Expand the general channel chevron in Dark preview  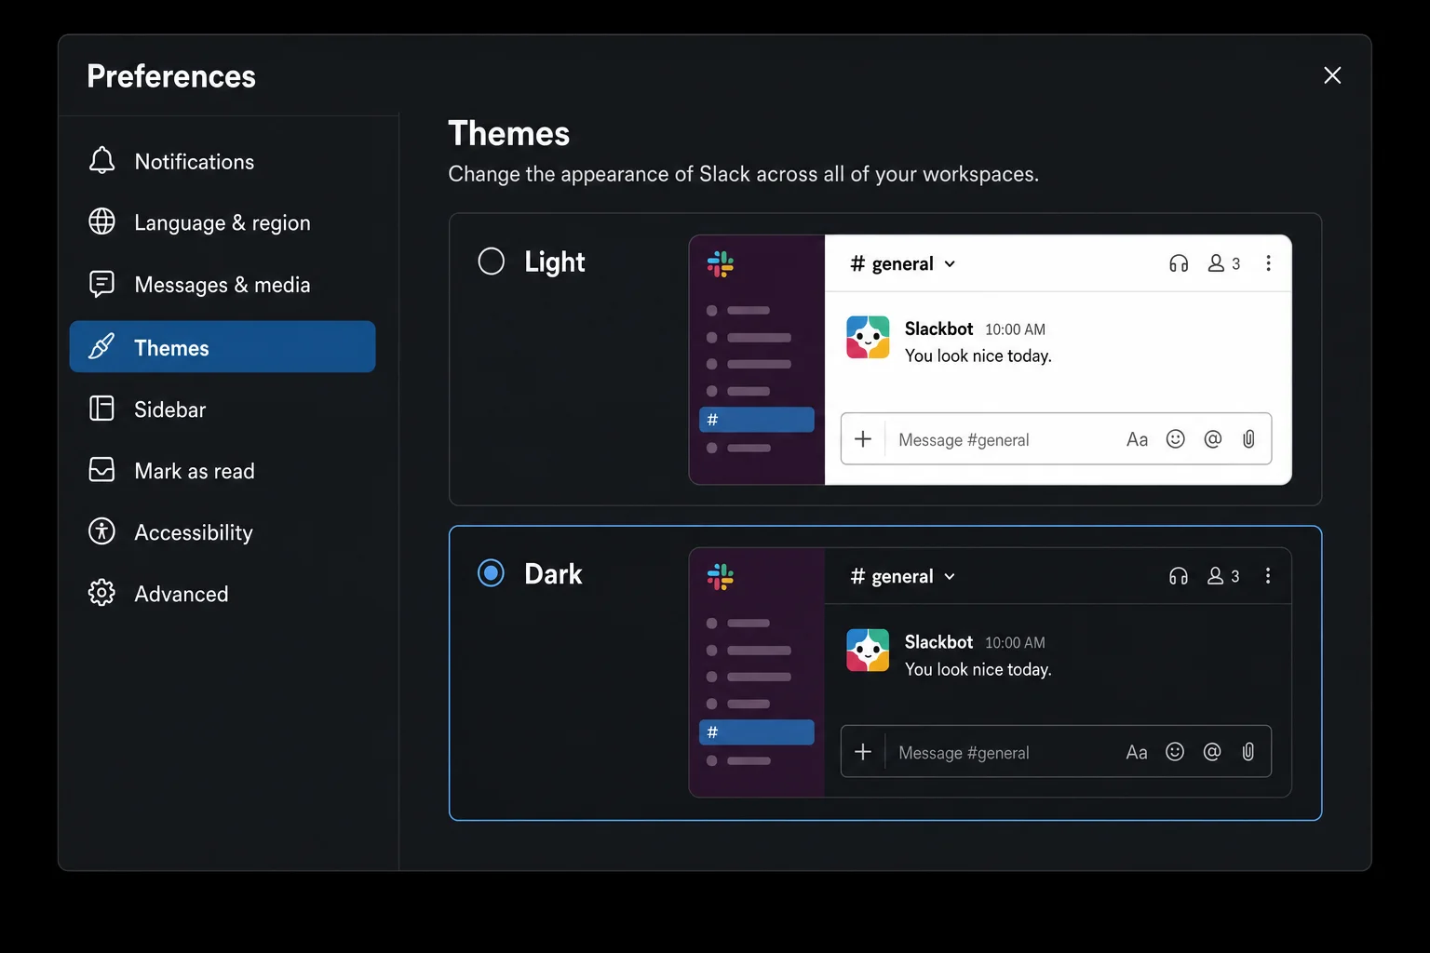[950, 577]
